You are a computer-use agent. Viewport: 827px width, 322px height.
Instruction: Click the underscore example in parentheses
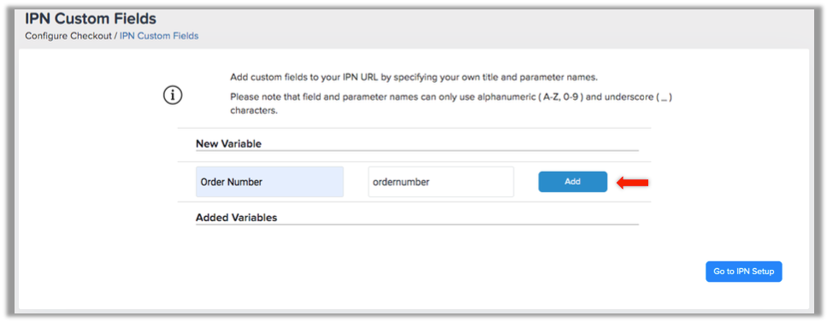(665, 98)
